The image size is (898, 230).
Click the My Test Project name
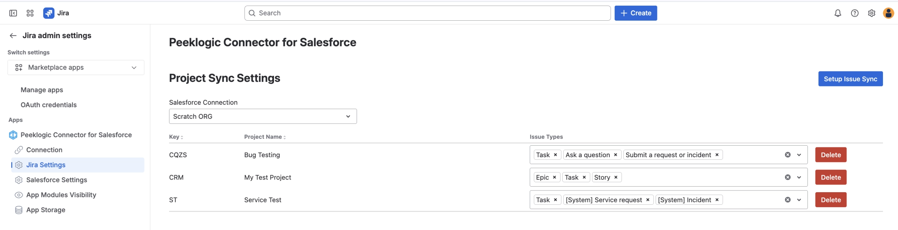click(268, 177)
